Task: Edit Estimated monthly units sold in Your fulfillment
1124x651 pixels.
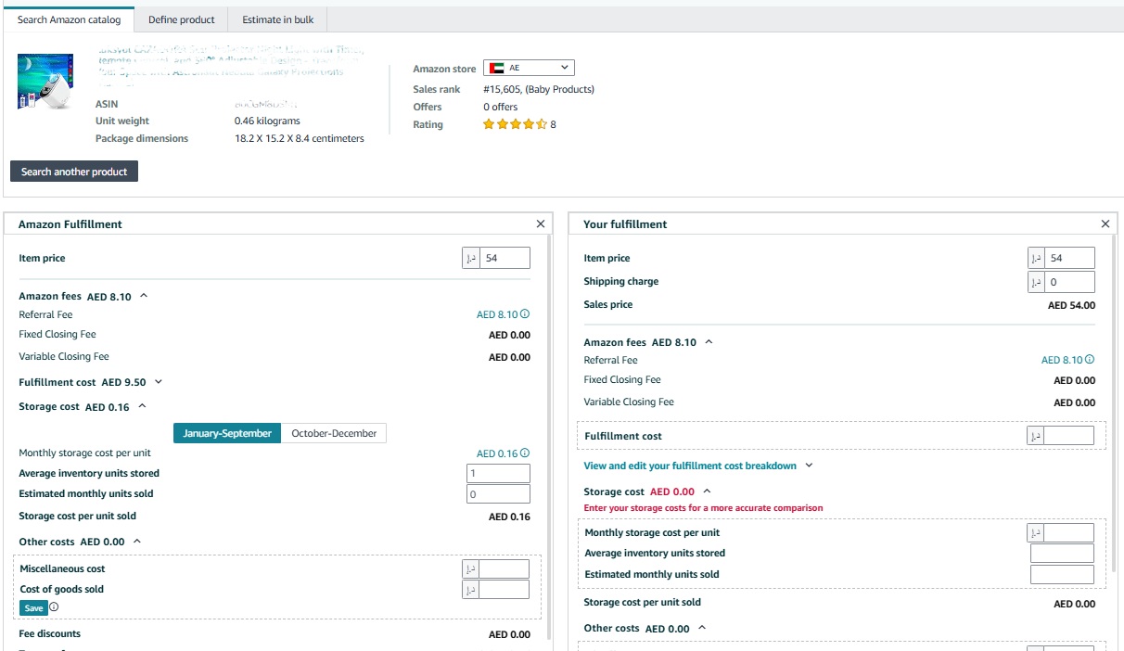Action: pos(1062,574)
